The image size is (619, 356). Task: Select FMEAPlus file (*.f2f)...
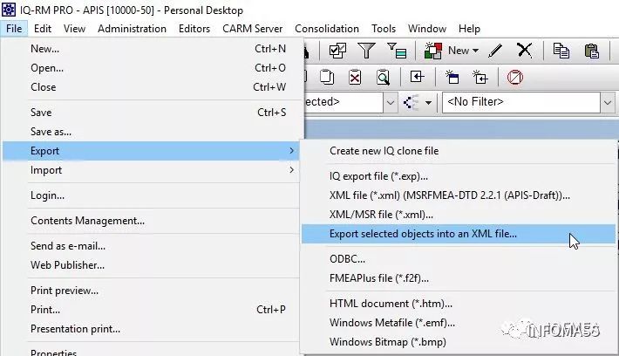click(459, 278)
